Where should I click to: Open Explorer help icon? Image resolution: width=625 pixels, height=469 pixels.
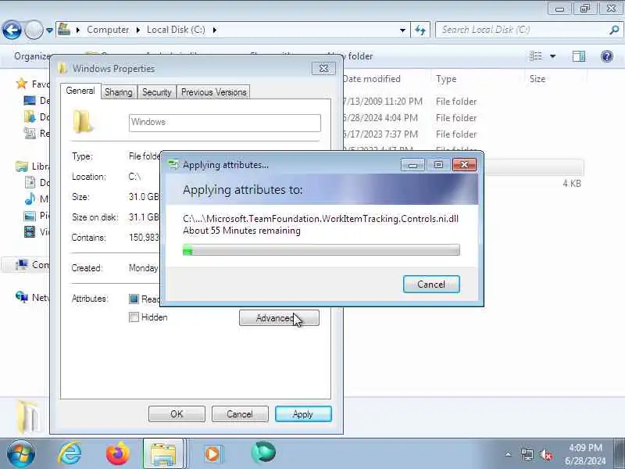pos(607,56)
